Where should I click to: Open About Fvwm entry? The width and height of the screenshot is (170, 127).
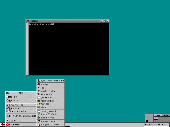pyautogui.click(x=21, y=120)
